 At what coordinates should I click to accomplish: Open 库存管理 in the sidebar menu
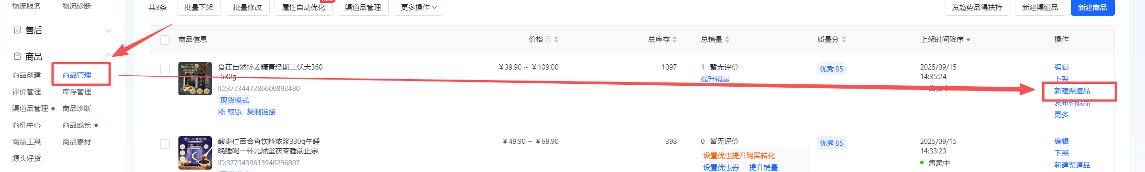[77, 92]
